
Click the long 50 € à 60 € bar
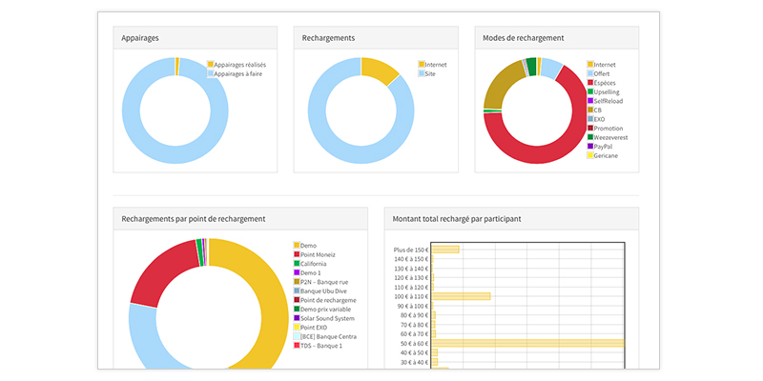(527, 343)
